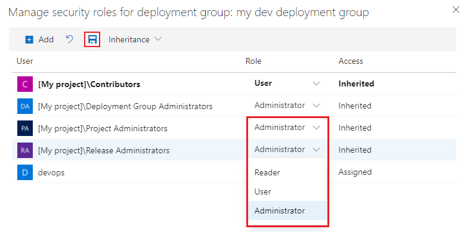The width and height of the screenshot is (467, 232).
Task: Select [My project]\Release Administrators name
Action: click(x=104, y=150)
